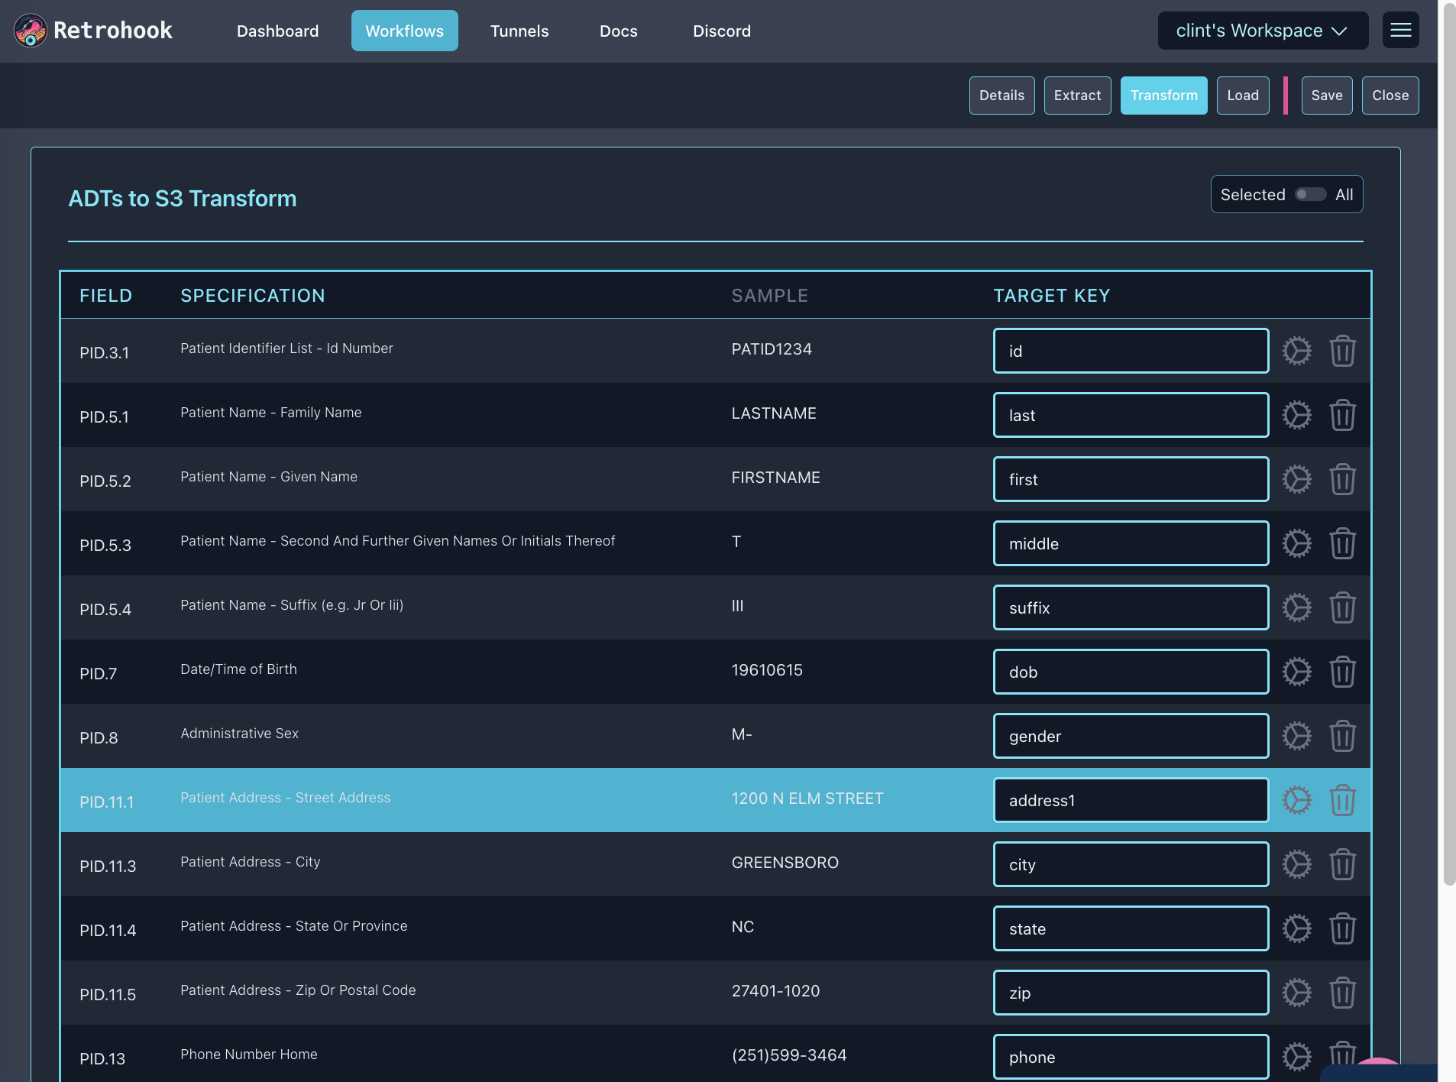Delete the PID.5.4 suffix mapping
Screen dimensions: 1456x1082
pos(1342,607)
